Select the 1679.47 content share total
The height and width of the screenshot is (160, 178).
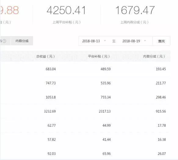[135, 10]
